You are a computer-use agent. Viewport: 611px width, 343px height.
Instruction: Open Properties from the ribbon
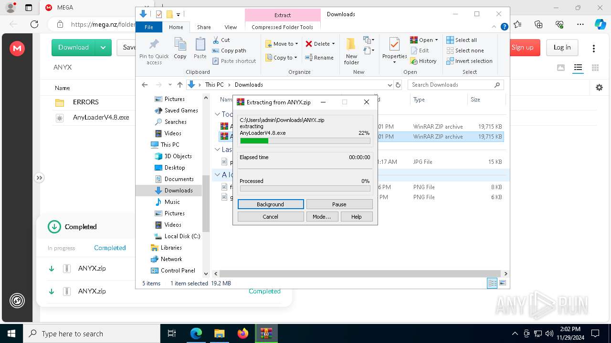pyautogui.click(x=394, y=51)
